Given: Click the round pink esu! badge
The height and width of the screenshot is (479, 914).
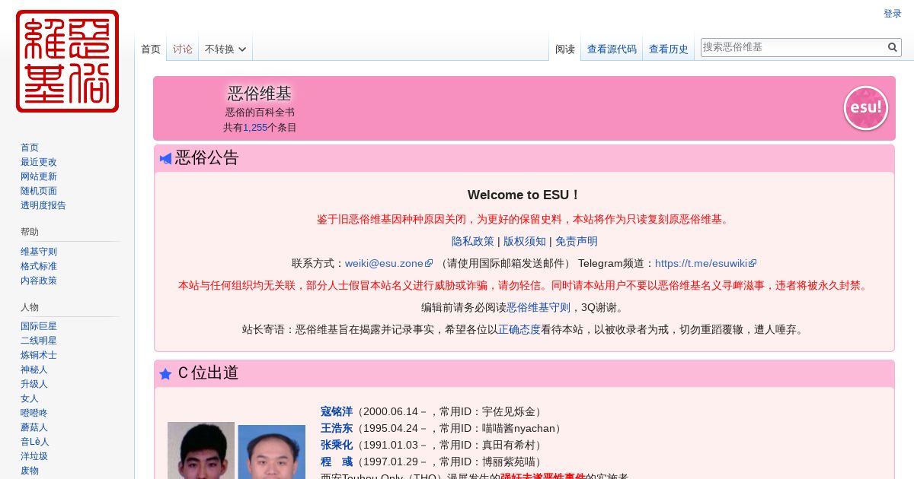Looking at the screenshot, I should (x=866, y=108).
